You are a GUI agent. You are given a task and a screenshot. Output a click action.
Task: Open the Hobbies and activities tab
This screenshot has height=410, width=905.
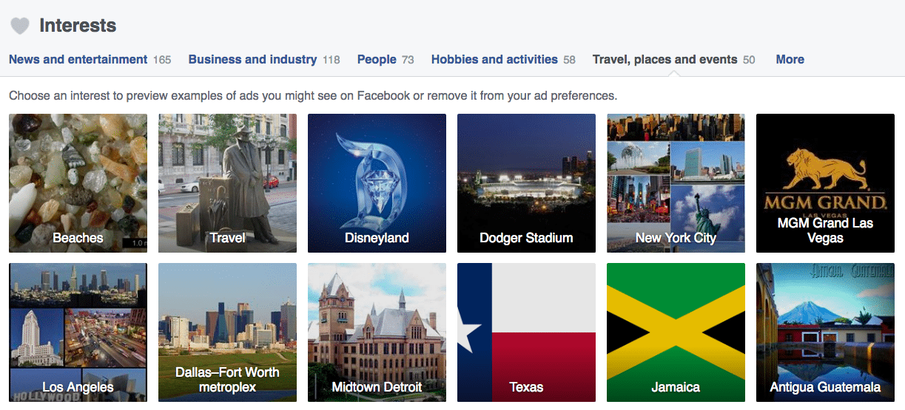click(x=503, y=60)
